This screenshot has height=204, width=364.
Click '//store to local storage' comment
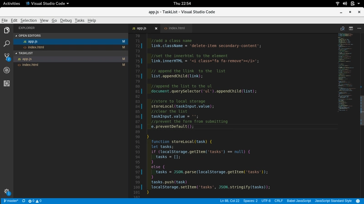point(178,101)
